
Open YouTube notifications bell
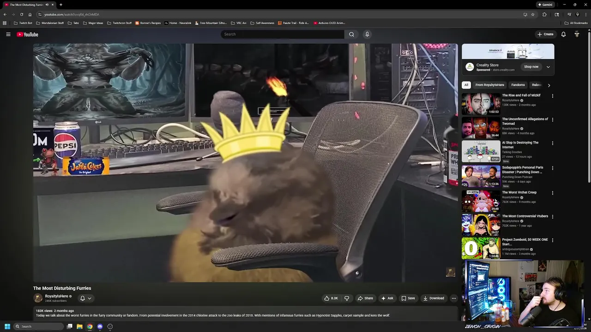563,34
